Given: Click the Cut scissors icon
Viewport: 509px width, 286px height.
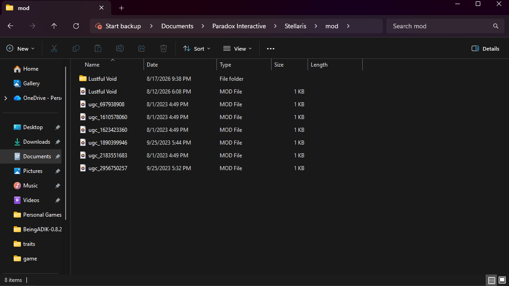Looking at the screenshot, I should [x=54, y=48].
